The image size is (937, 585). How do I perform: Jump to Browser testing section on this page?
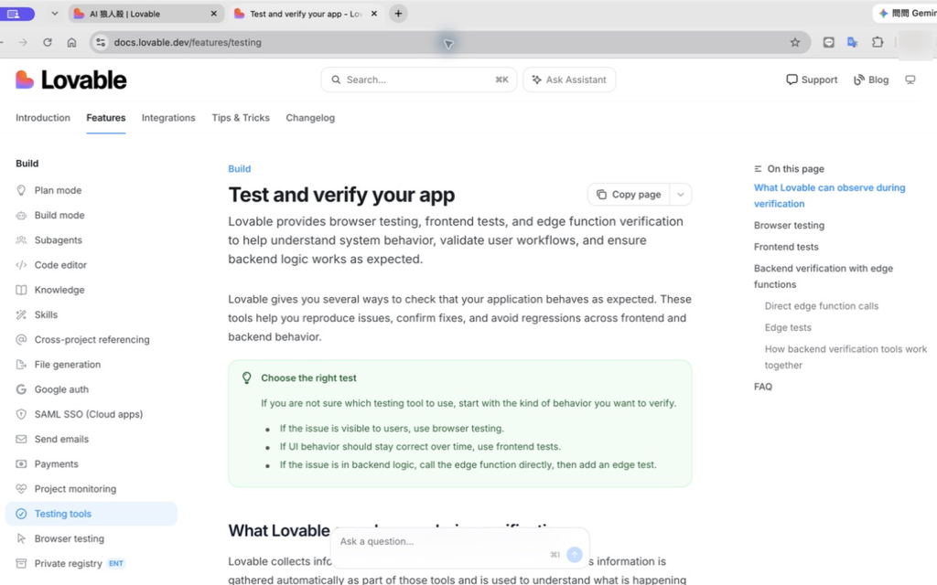(789, 225)
